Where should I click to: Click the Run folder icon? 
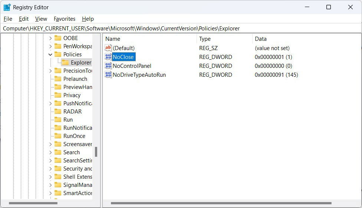coord(58,120)
